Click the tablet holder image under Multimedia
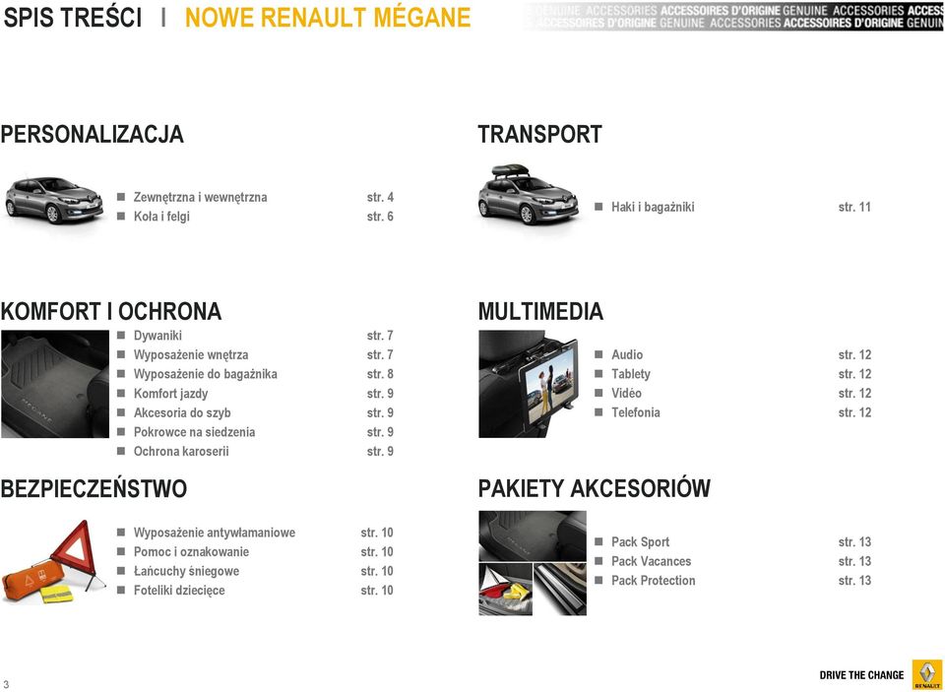This screenshot has height=692, width=945. coord(528,384)
